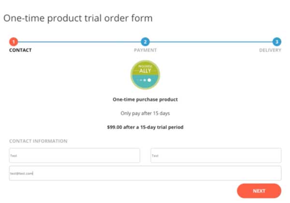Click the orange step 1 circle
Viewport: 290px width, 203px height.
pos(14,41)
